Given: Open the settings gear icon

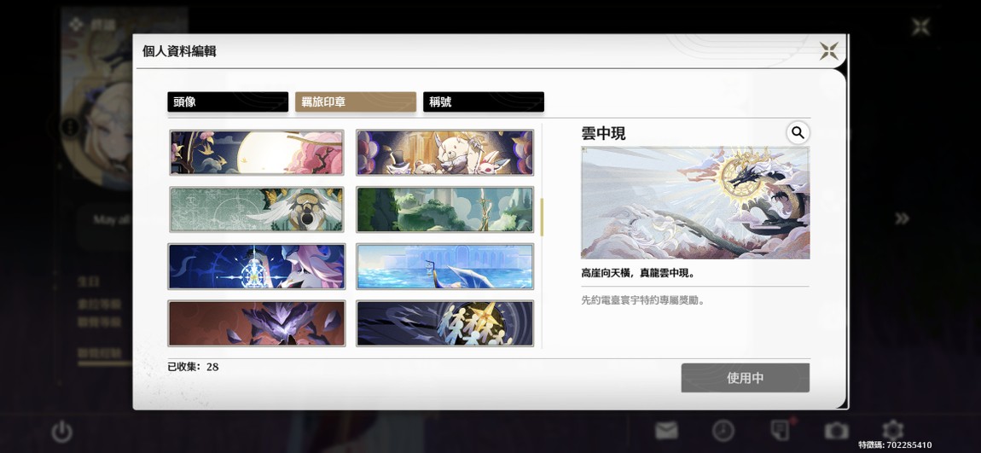Looking at the screenshot, I should coord(893,431).
